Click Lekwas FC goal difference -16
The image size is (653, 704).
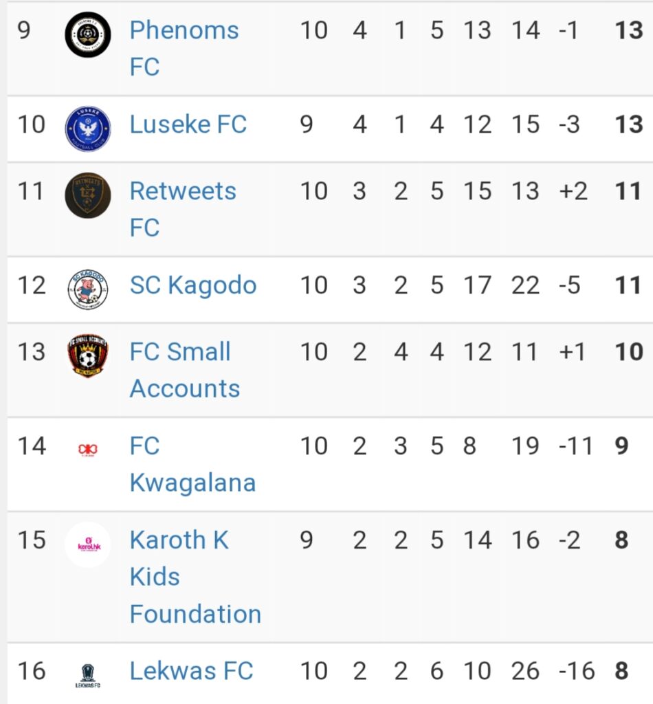point(577,671)
